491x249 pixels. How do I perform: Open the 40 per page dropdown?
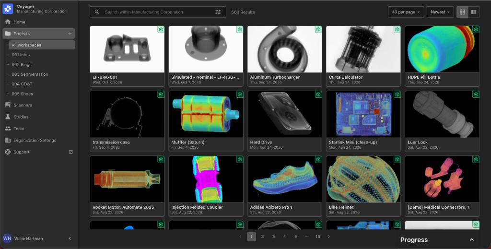point(406,12)
